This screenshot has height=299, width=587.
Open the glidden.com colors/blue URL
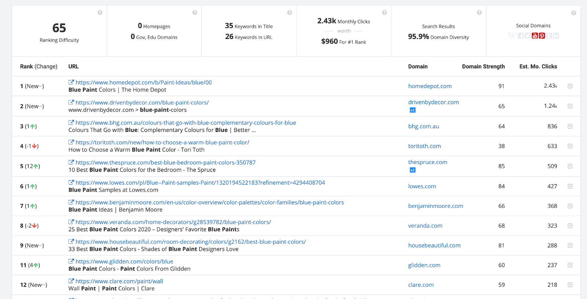pos(124,262)
